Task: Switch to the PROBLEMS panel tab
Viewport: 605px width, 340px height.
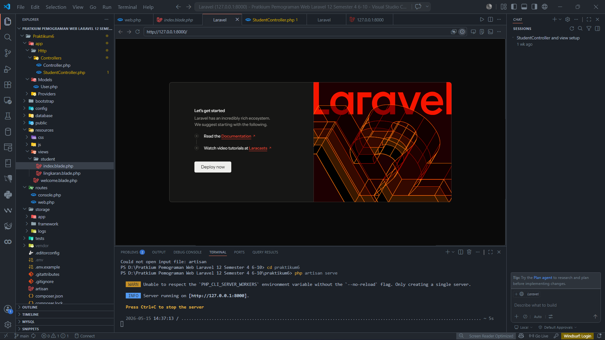Action: tap(132, 252)
